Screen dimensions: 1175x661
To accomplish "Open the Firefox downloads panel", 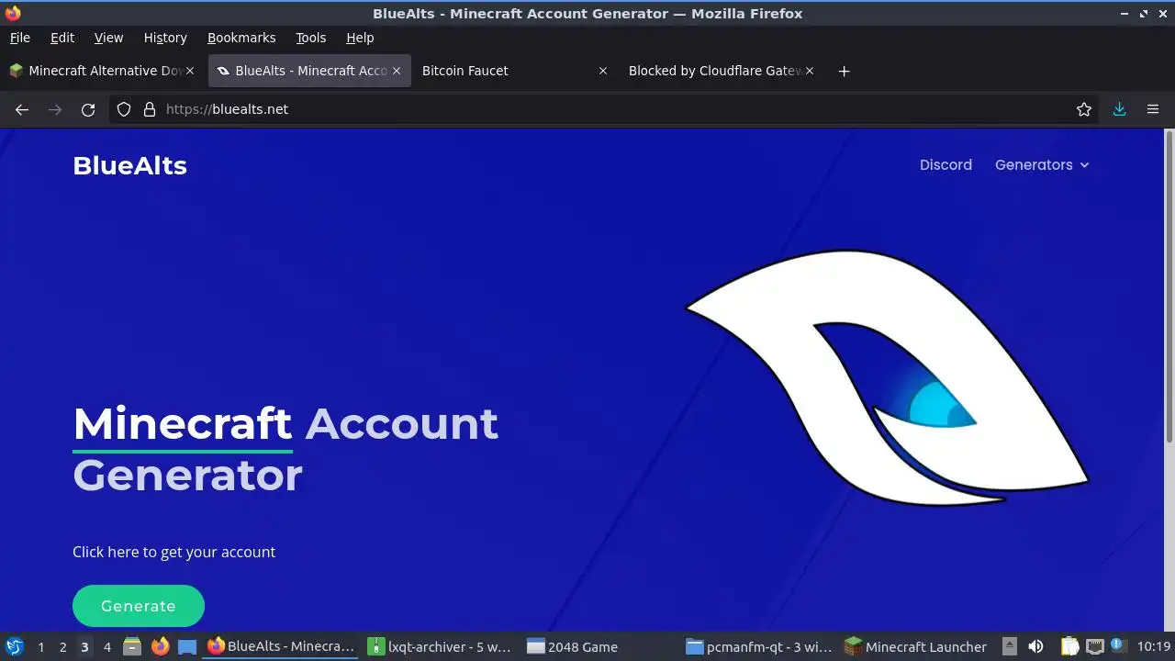I will tap(1119, 109).
